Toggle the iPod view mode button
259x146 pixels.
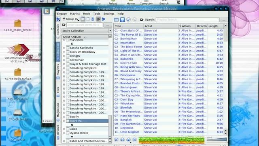click(93, 19)
